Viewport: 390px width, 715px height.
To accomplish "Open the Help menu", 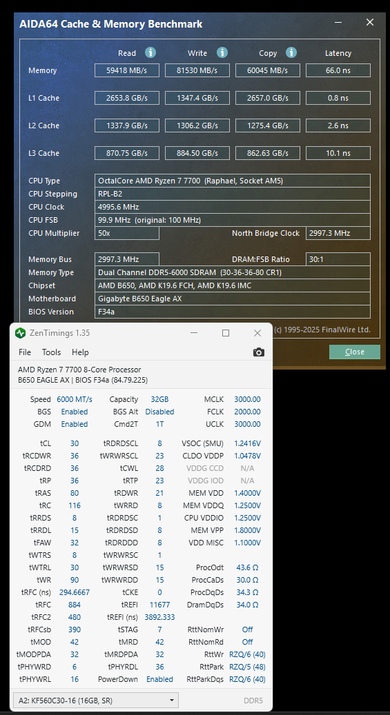I will click(x=80, y=352).
